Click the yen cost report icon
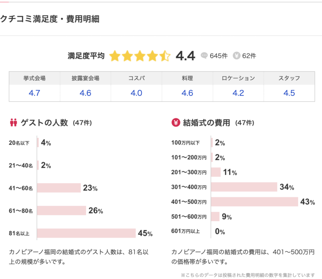 point(237,56)
